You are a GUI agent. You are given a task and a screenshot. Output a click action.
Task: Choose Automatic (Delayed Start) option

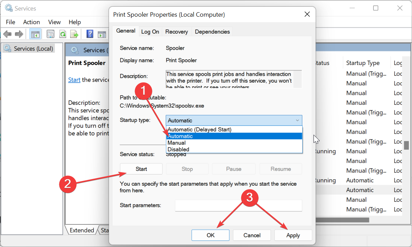click(x=234, y=129)
